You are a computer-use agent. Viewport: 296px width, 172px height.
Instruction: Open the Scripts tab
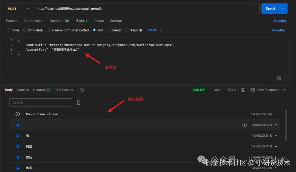point(99,21)
